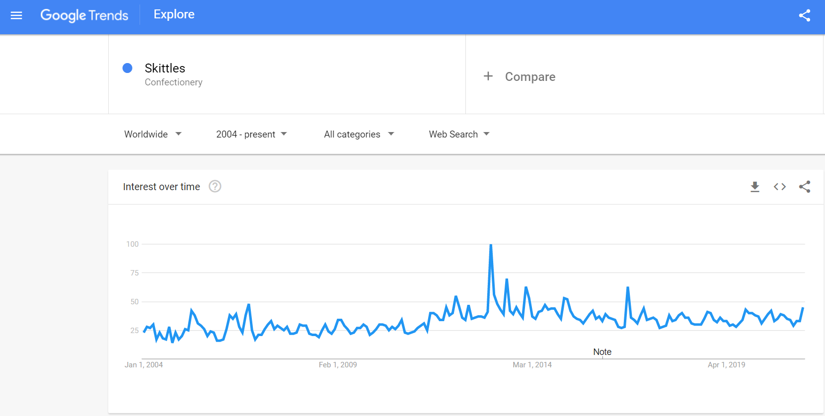Click the Compare text to add a term
This screenshot has height=416, width=825.
pos(530,76)
